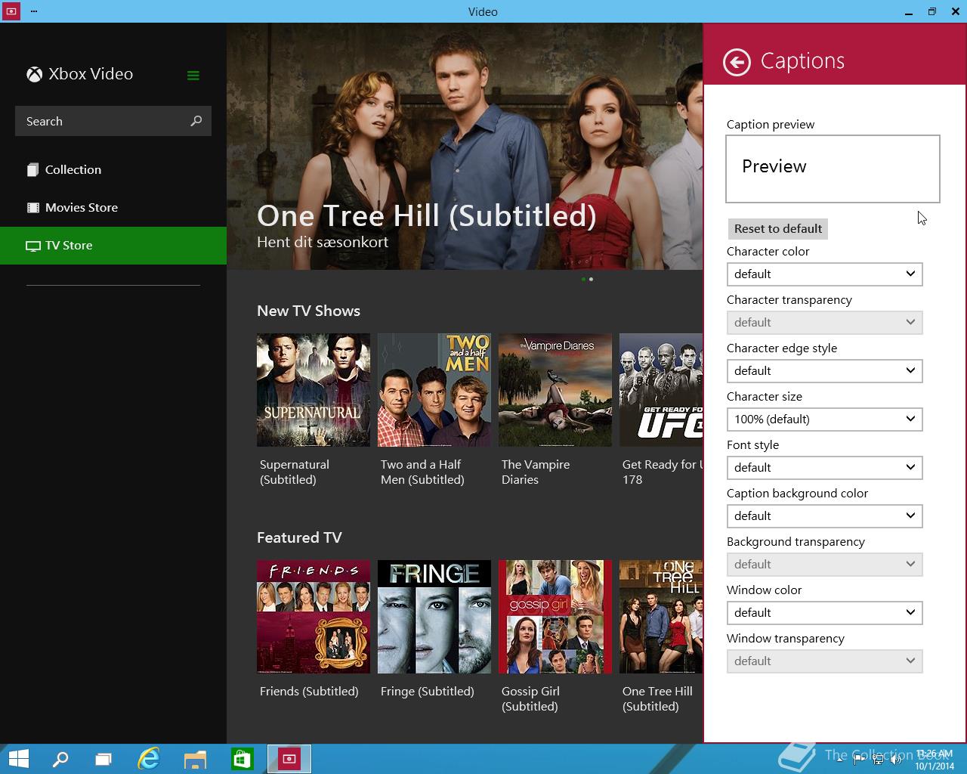Open Supernatural show thumbnail
Screen dimensions: 967x774
314,390
